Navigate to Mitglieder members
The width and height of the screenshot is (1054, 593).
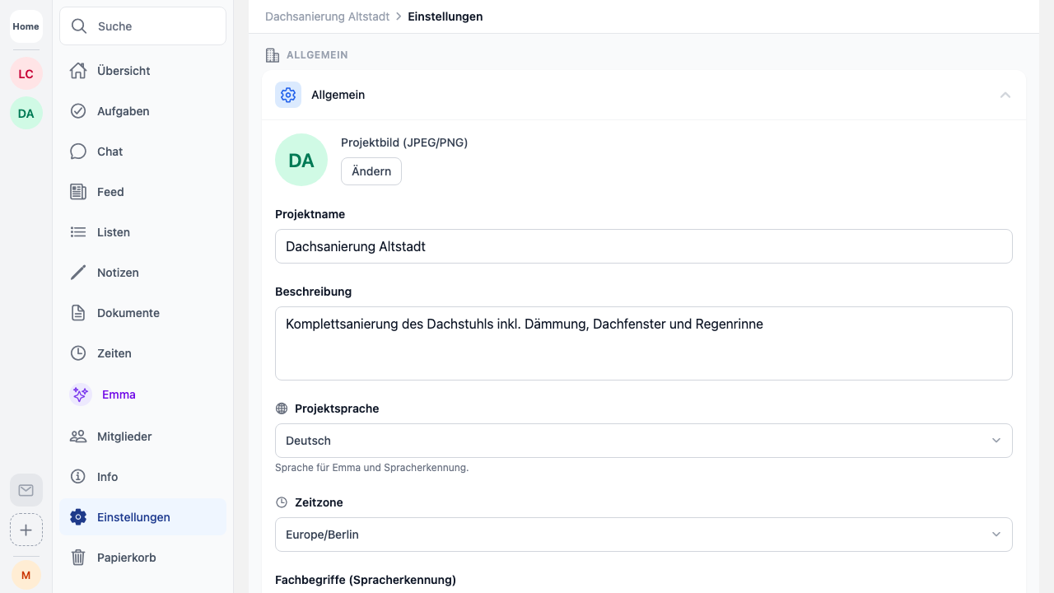(x=124, y=437)
